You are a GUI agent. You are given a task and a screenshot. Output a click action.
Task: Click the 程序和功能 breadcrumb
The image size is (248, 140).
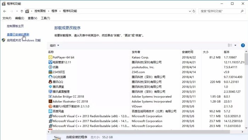click(70, 11)
